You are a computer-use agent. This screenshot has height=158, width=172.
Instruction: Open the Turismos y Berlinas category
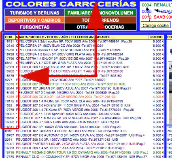click(x=34, y=13)
